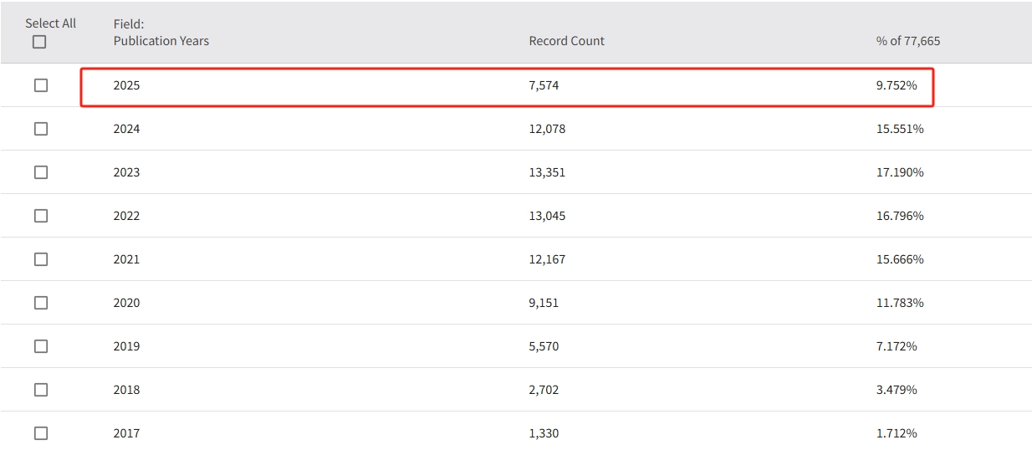Click the Record Count column header
The width and height of the screenshot is (1032, 450).
click(566, 41)
